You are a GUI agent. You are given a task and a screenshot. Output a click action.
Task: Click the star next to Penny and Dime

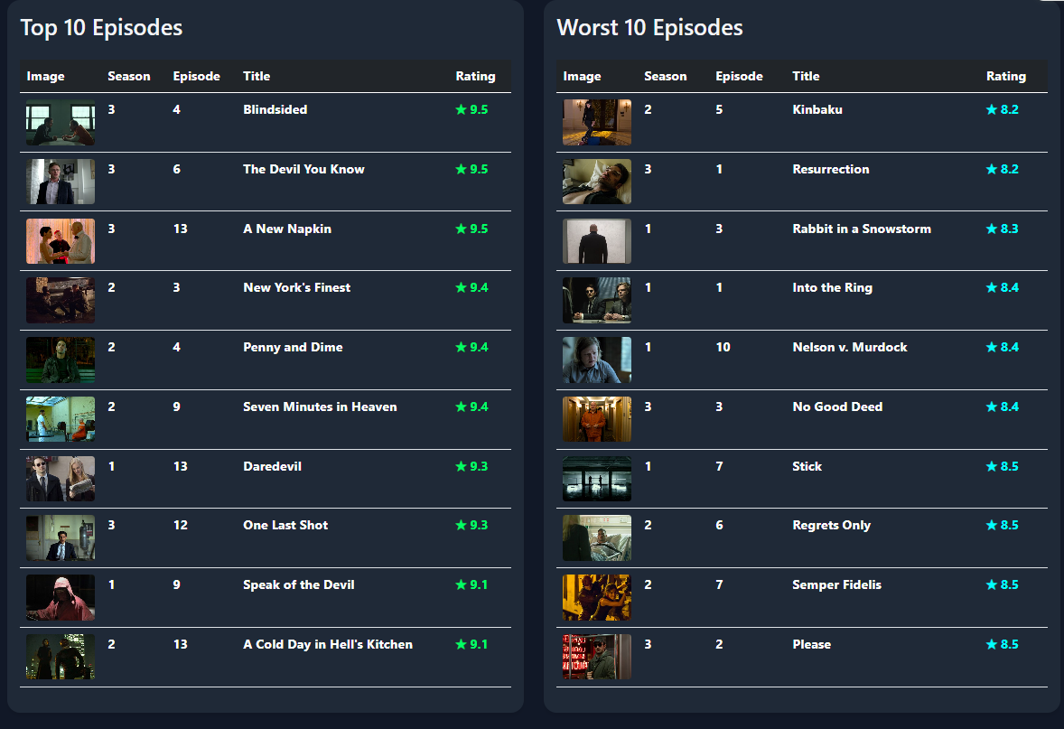click(x=462, y=348)
